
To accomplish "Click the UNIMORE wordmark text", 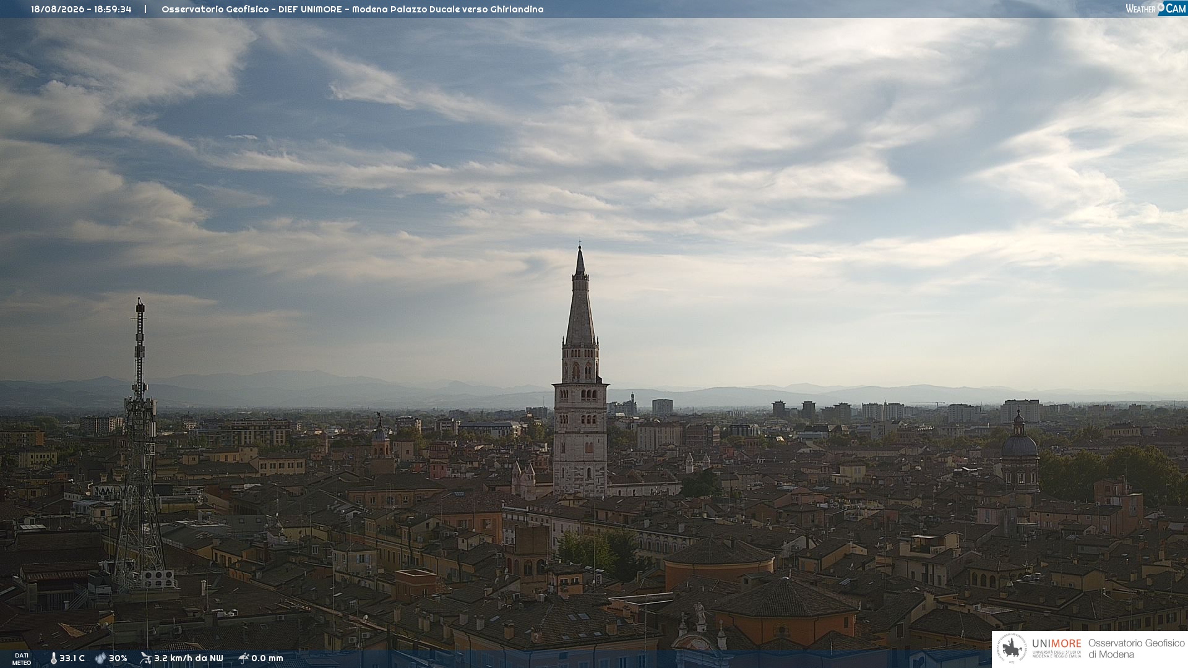I will [x=1056, y=643].
